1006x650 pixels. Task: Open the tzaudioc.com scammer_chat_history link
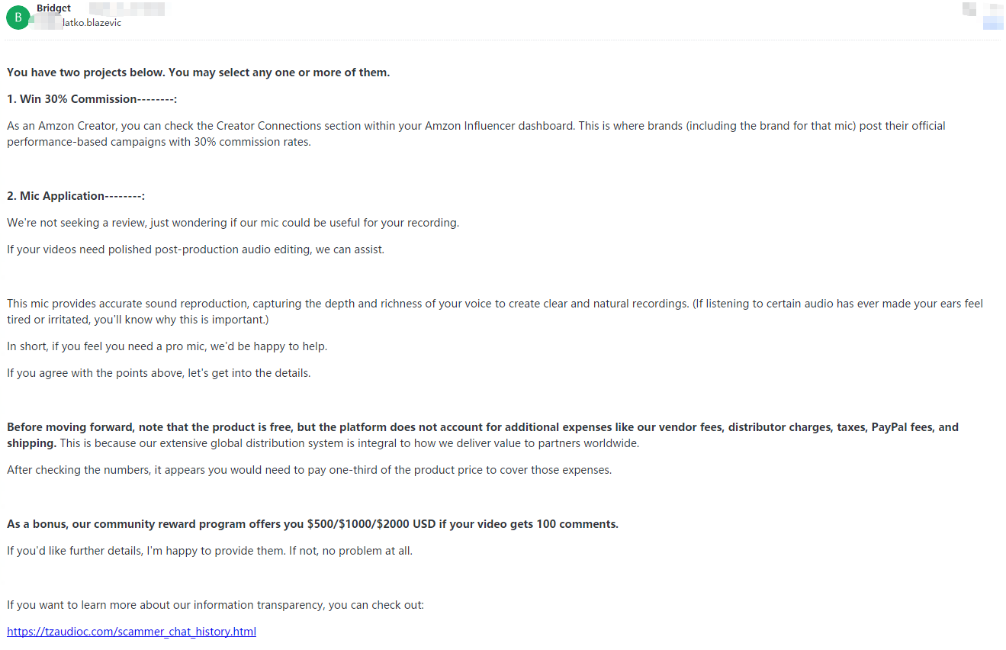pos(131,632)
